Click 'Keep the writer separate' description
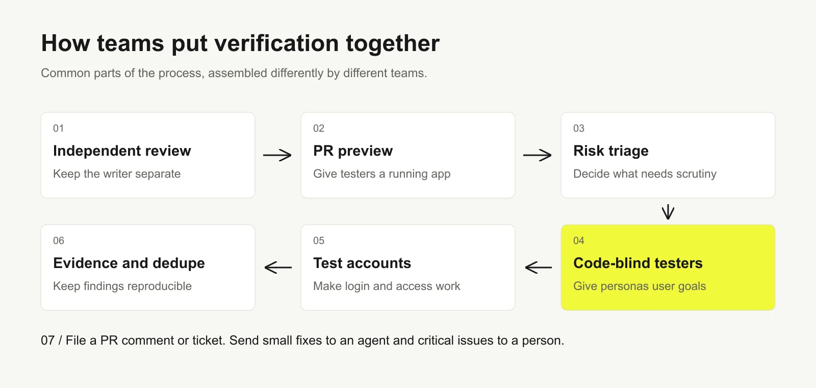Viewport: 816px width, 388px height. 117,174
